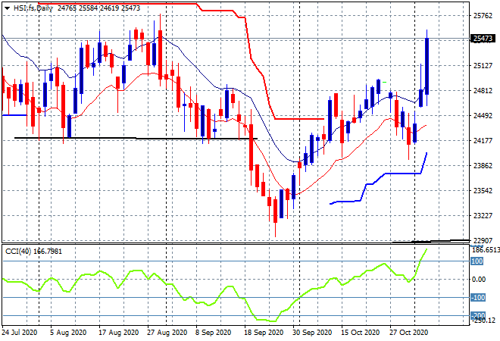This screenshot has height=341, width=500.
Task: Click the 17 Aug 2020 date label
Action: coord(119,333)
